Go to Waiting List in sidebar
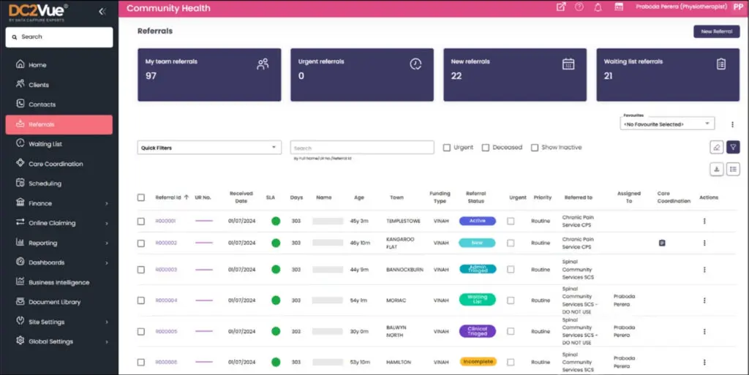The image size is (749, 375). click(x=45, y=144)
